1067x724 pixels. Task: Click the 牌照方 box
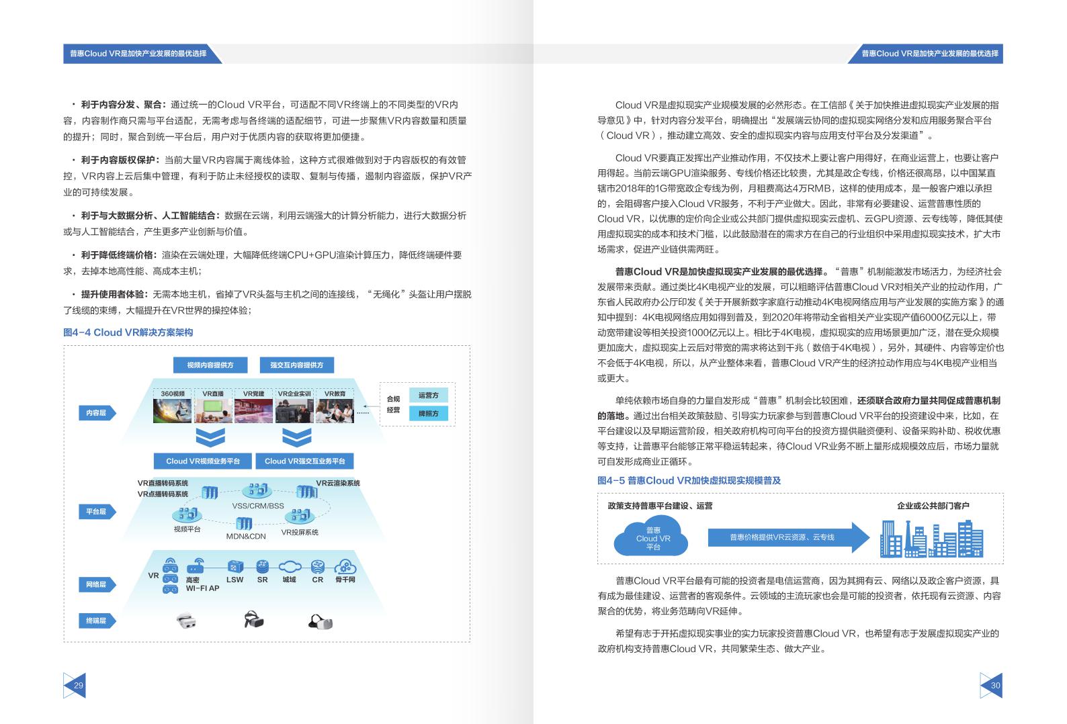coord(429,414)
